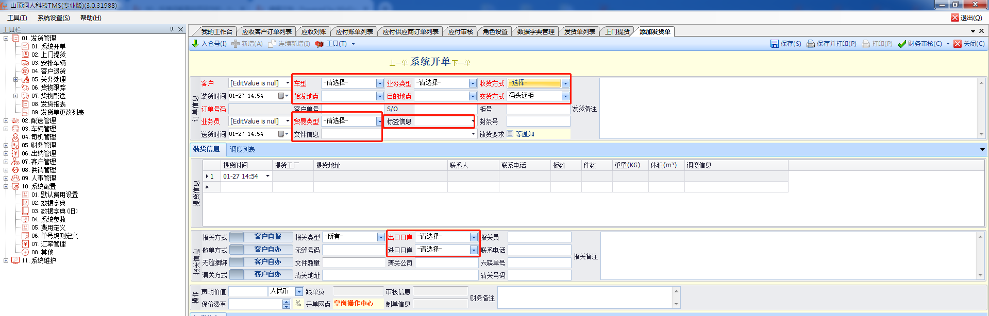Open 系统开单 in the sidebar tree
The height and width of the screenshot is (316, 989).
[x=53, y=46]
